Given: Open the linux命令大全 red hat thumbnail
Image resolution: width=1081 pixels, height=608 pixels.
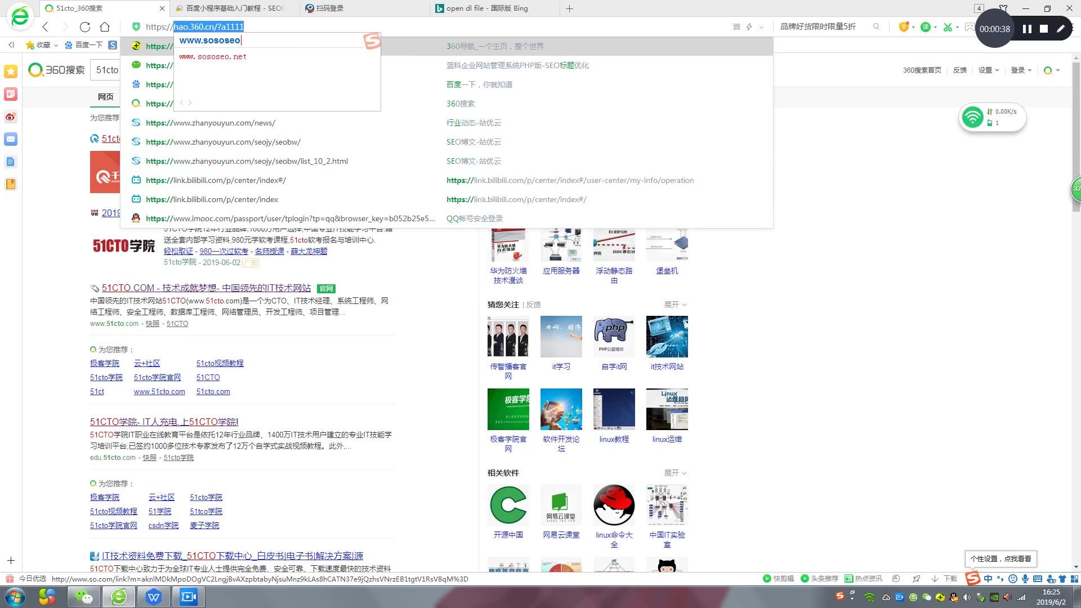Looking at the screenshot, I should click(614, 505).
